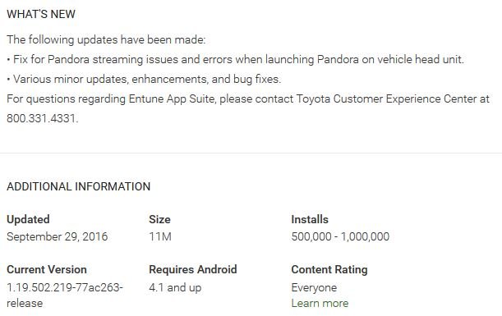Click the Size label
Screen dimensions: 502x316
pyautogui.click(x=159, y=219)
